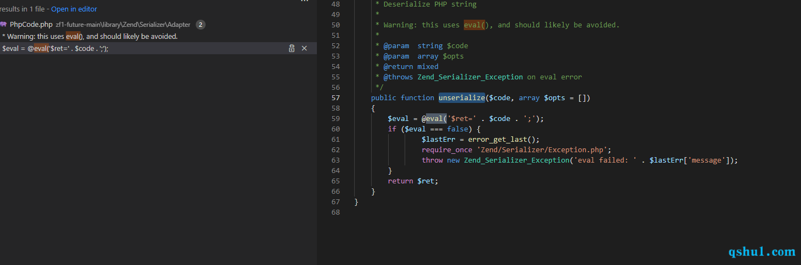Click the 'public function' keywords on line 57
Screen dimensions: 801x265
click(x=402, y=98)
